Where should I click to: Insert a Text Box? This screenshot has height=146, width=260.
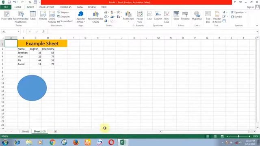click(x=208, y=17)
